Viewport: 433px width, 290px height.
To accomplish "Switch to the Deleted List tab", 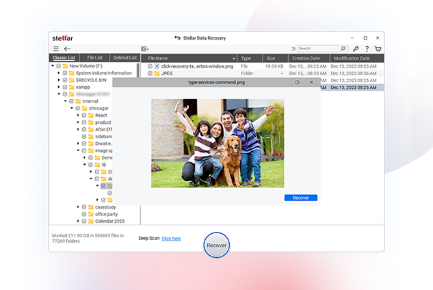I will click(124, 58).
